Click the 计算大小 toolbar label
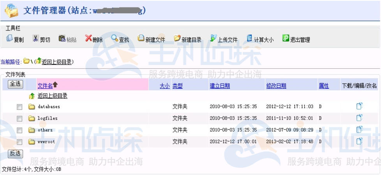Screen dimensions: 381x175 [264, 40]
